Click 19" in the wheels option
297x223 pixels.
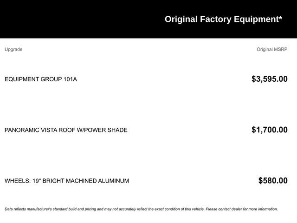click(37, 181)
